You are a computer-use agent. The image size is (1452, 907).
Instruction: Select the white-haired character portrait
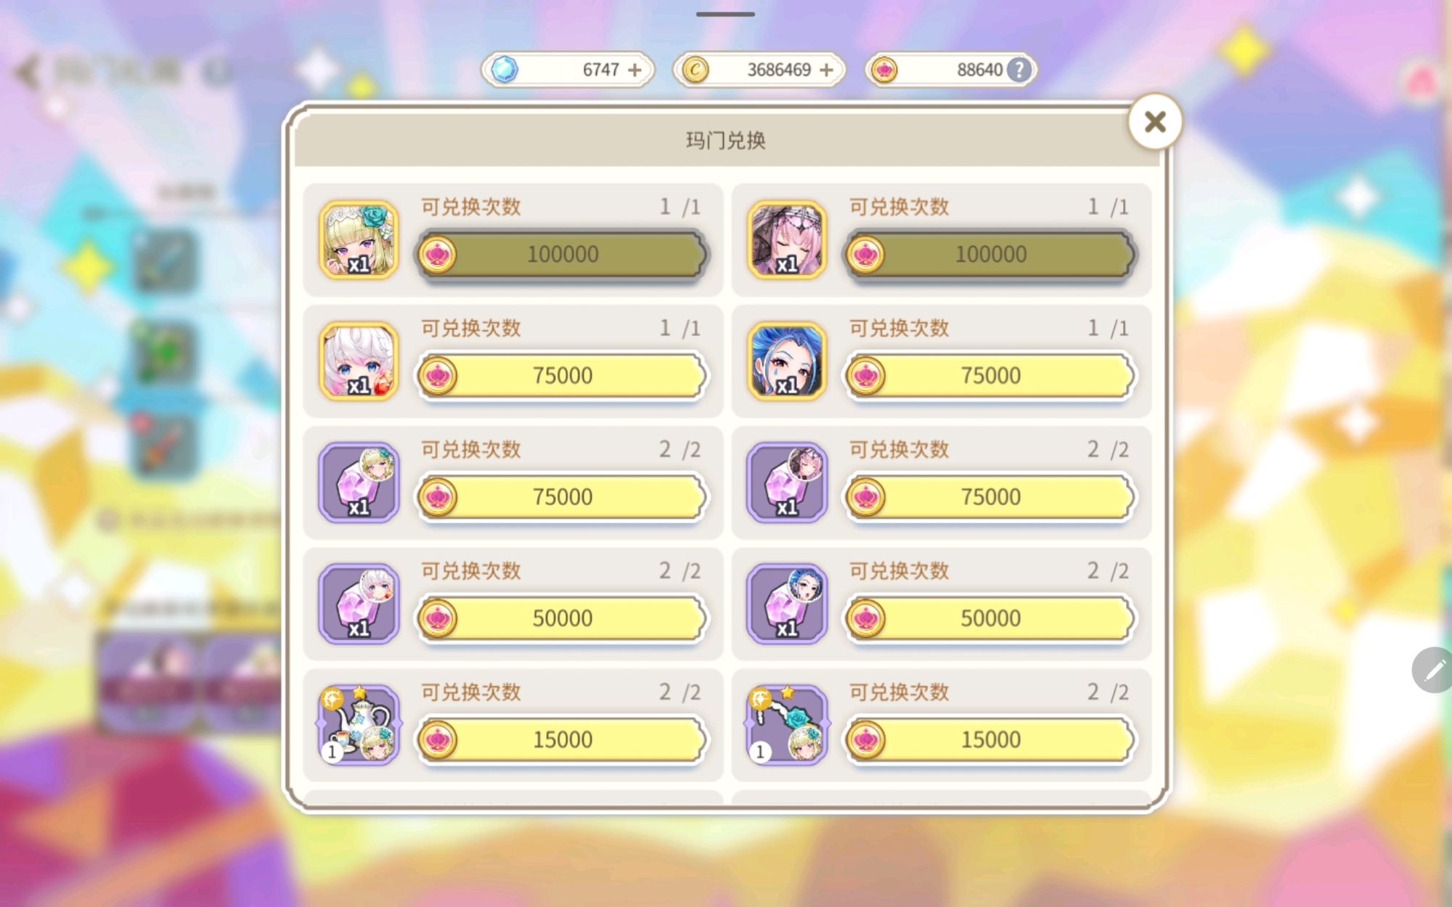359,361
